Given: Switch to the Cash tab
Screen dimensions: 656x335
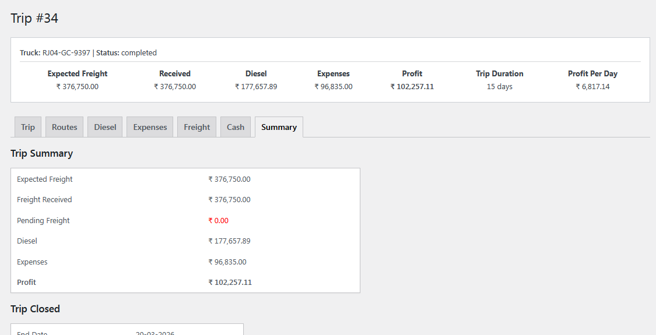Looking at the screenshot, I should pos(236,127).
